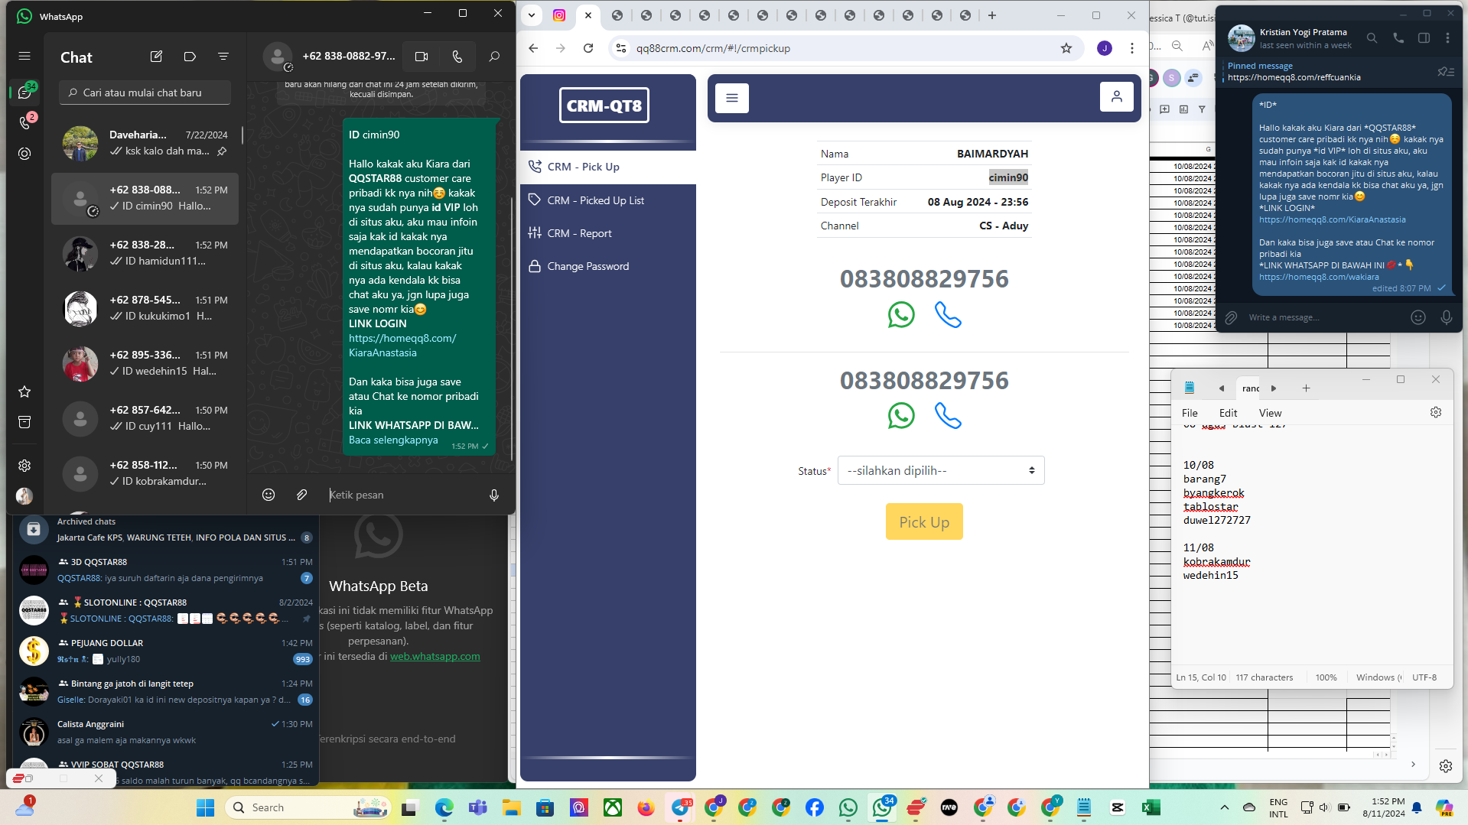Bookmark this page with star icon
Screen dimensions: 1468x825
coord(1066,48)
